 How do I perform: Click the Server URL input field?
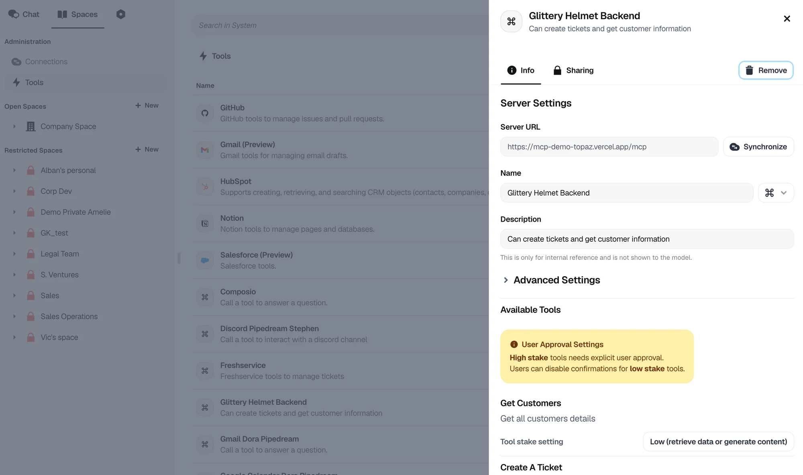point(609,147)
